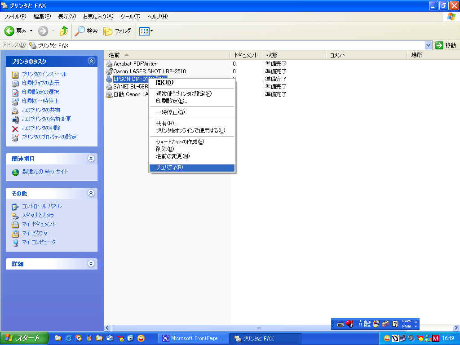Select プリンタをオフラインで使用する in context menu
The image size is (460, 345).
tap(192, 131)
